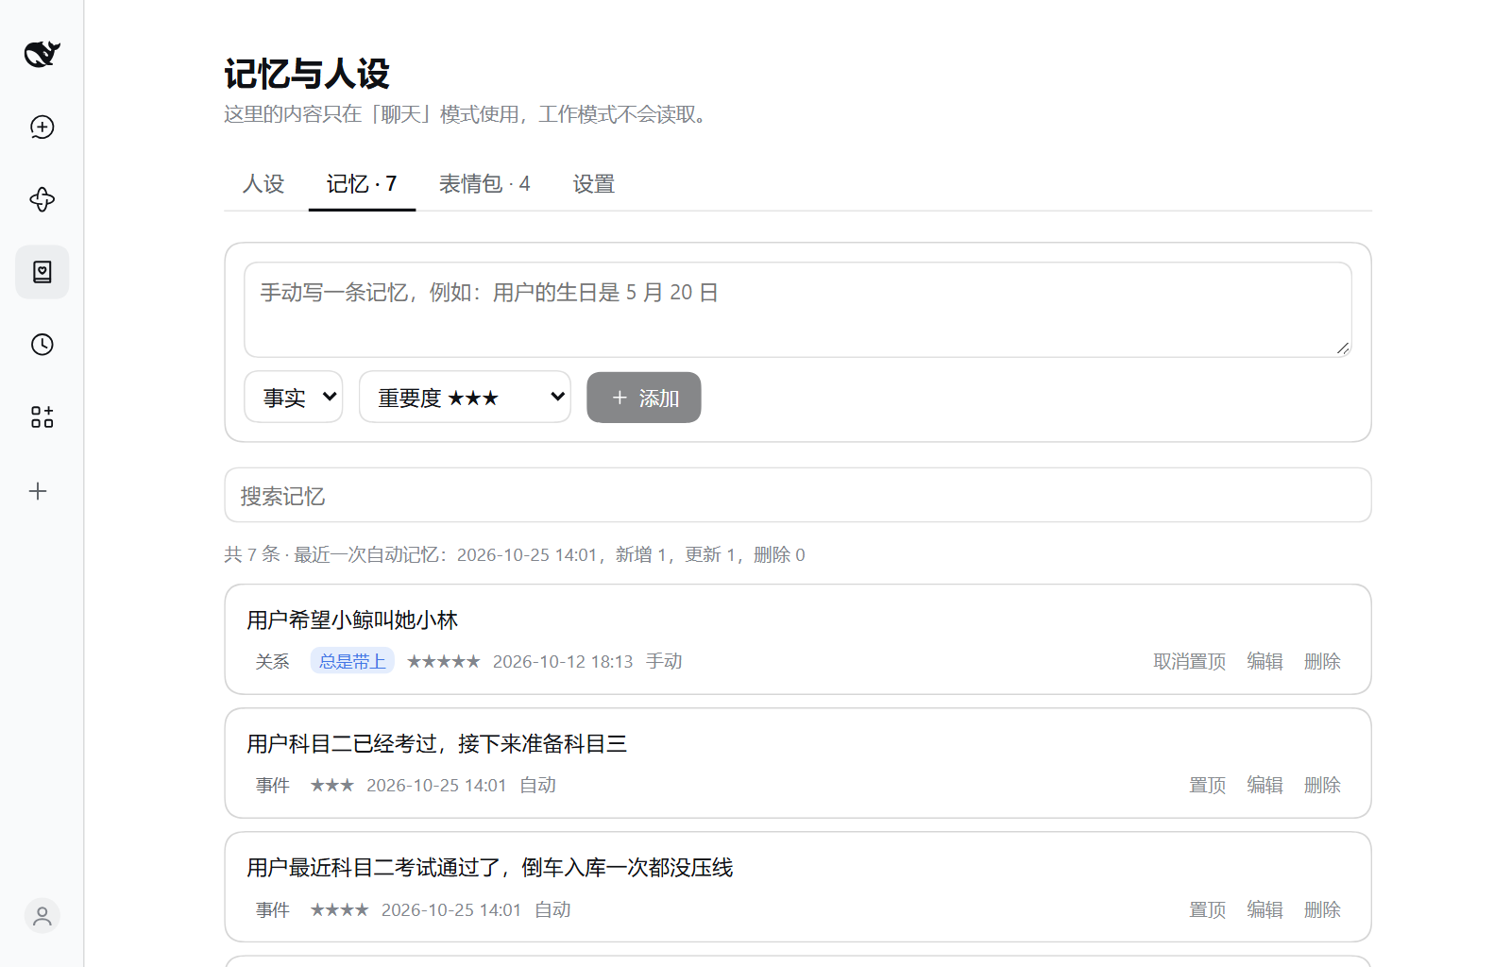Click the page heading 记忆与人设

pyautogui.click(x=307, y=74)
